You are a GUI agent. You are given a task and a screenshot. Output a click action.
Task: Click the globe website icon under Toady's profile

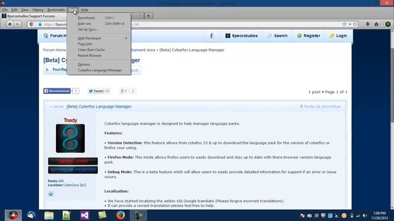click(x=50, y=193)
